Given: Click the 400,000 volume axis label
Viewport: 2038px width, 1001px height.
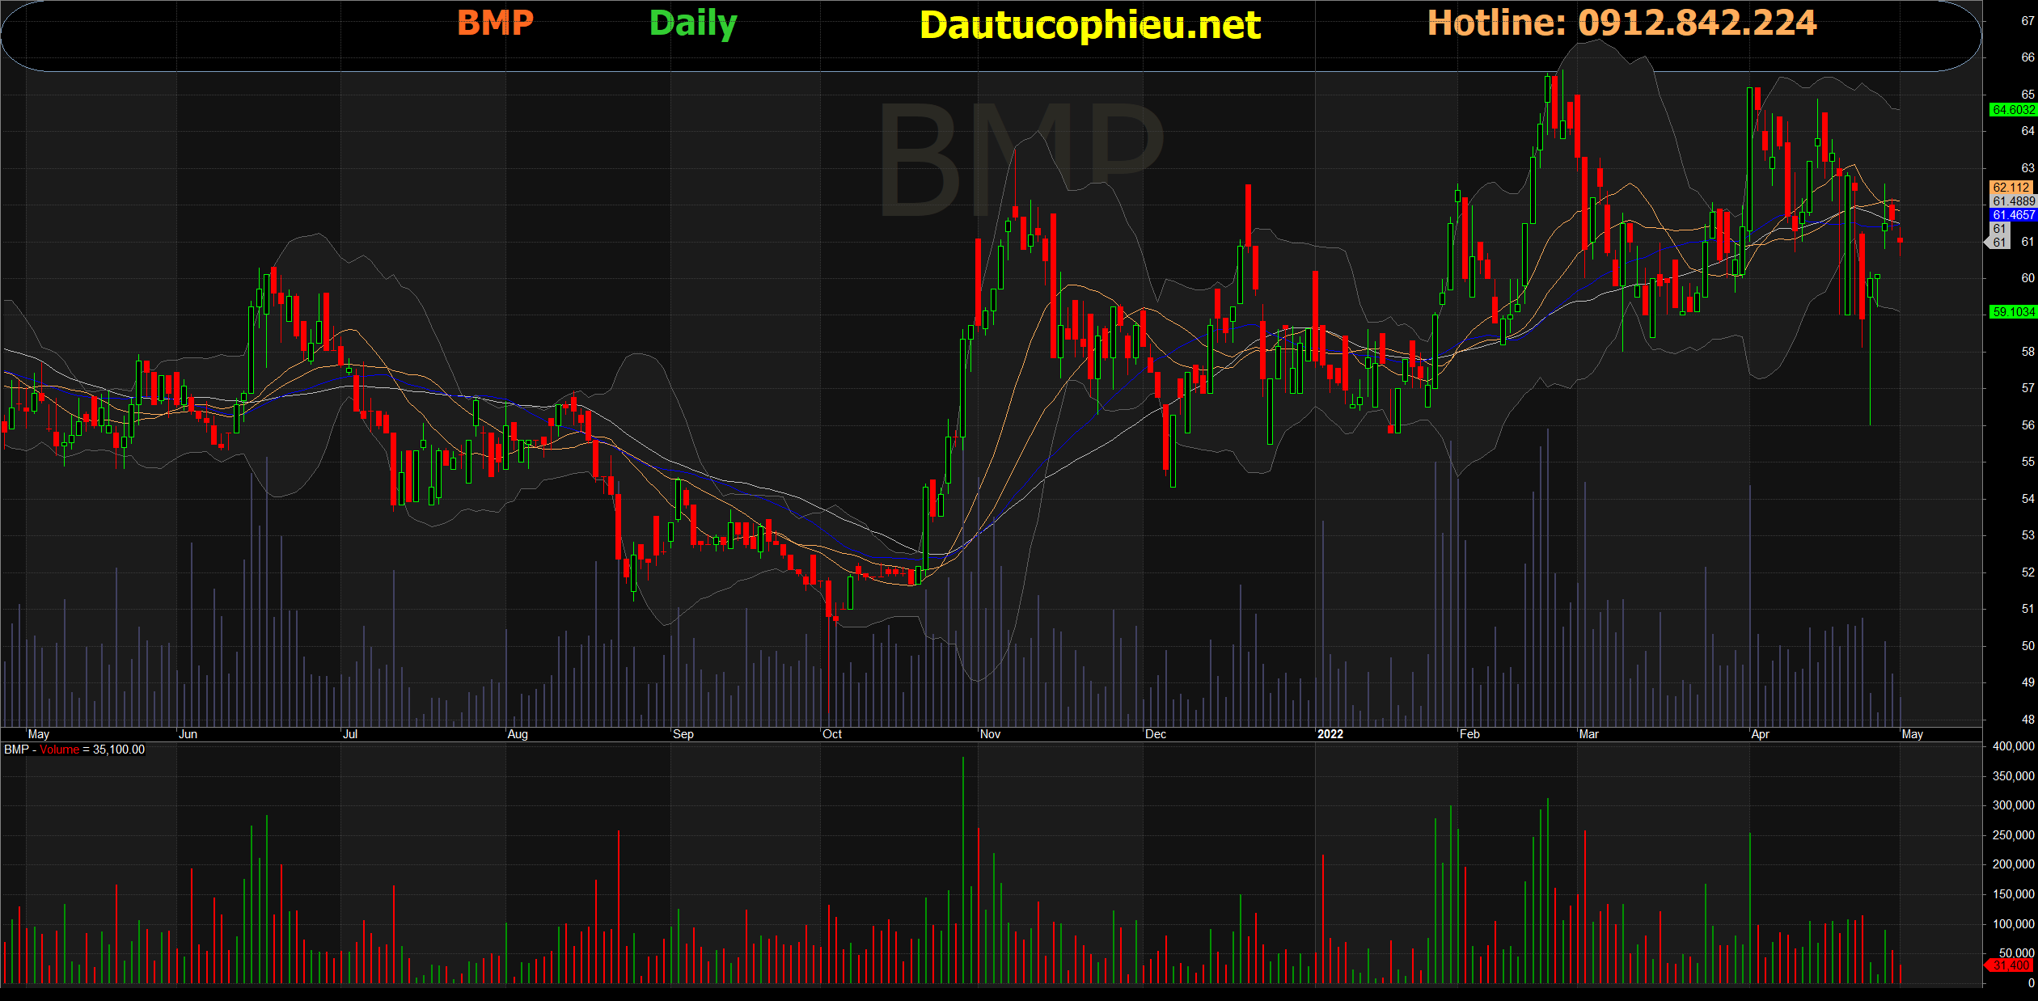Looking at the screenshot, I should (x=2013, y=746).
